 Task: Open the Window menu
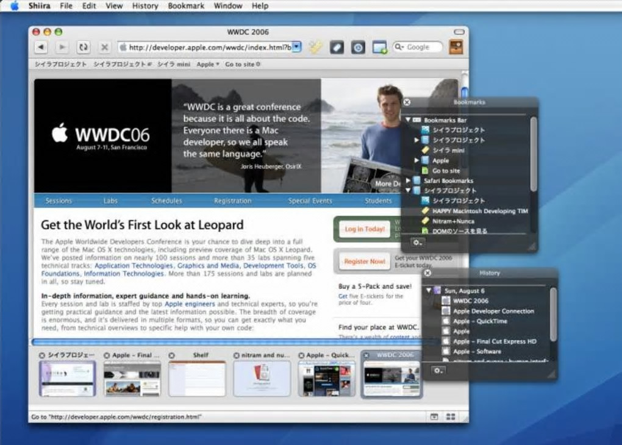coord(227,5)
